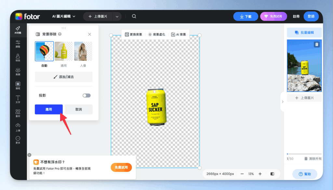Toggle the 投影 shadow switch on

coord(86,95)
